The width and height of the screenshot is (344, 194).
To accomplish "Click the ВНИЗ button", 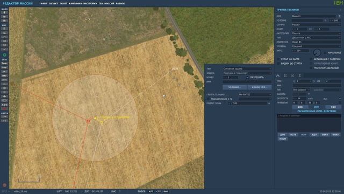I will coord(335,135).
